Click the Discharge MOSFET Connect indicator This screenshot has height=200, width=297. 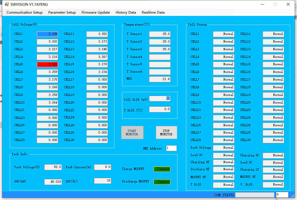point(162,182)
